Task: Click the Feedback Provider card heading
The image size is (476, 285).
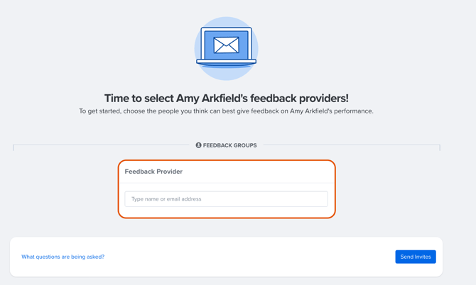Action: [x=153, y=172]
